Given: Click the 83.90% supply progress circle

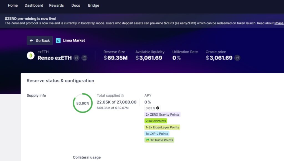Looking at the screenshot, I should pyautogui.click(x=83, y=103).
